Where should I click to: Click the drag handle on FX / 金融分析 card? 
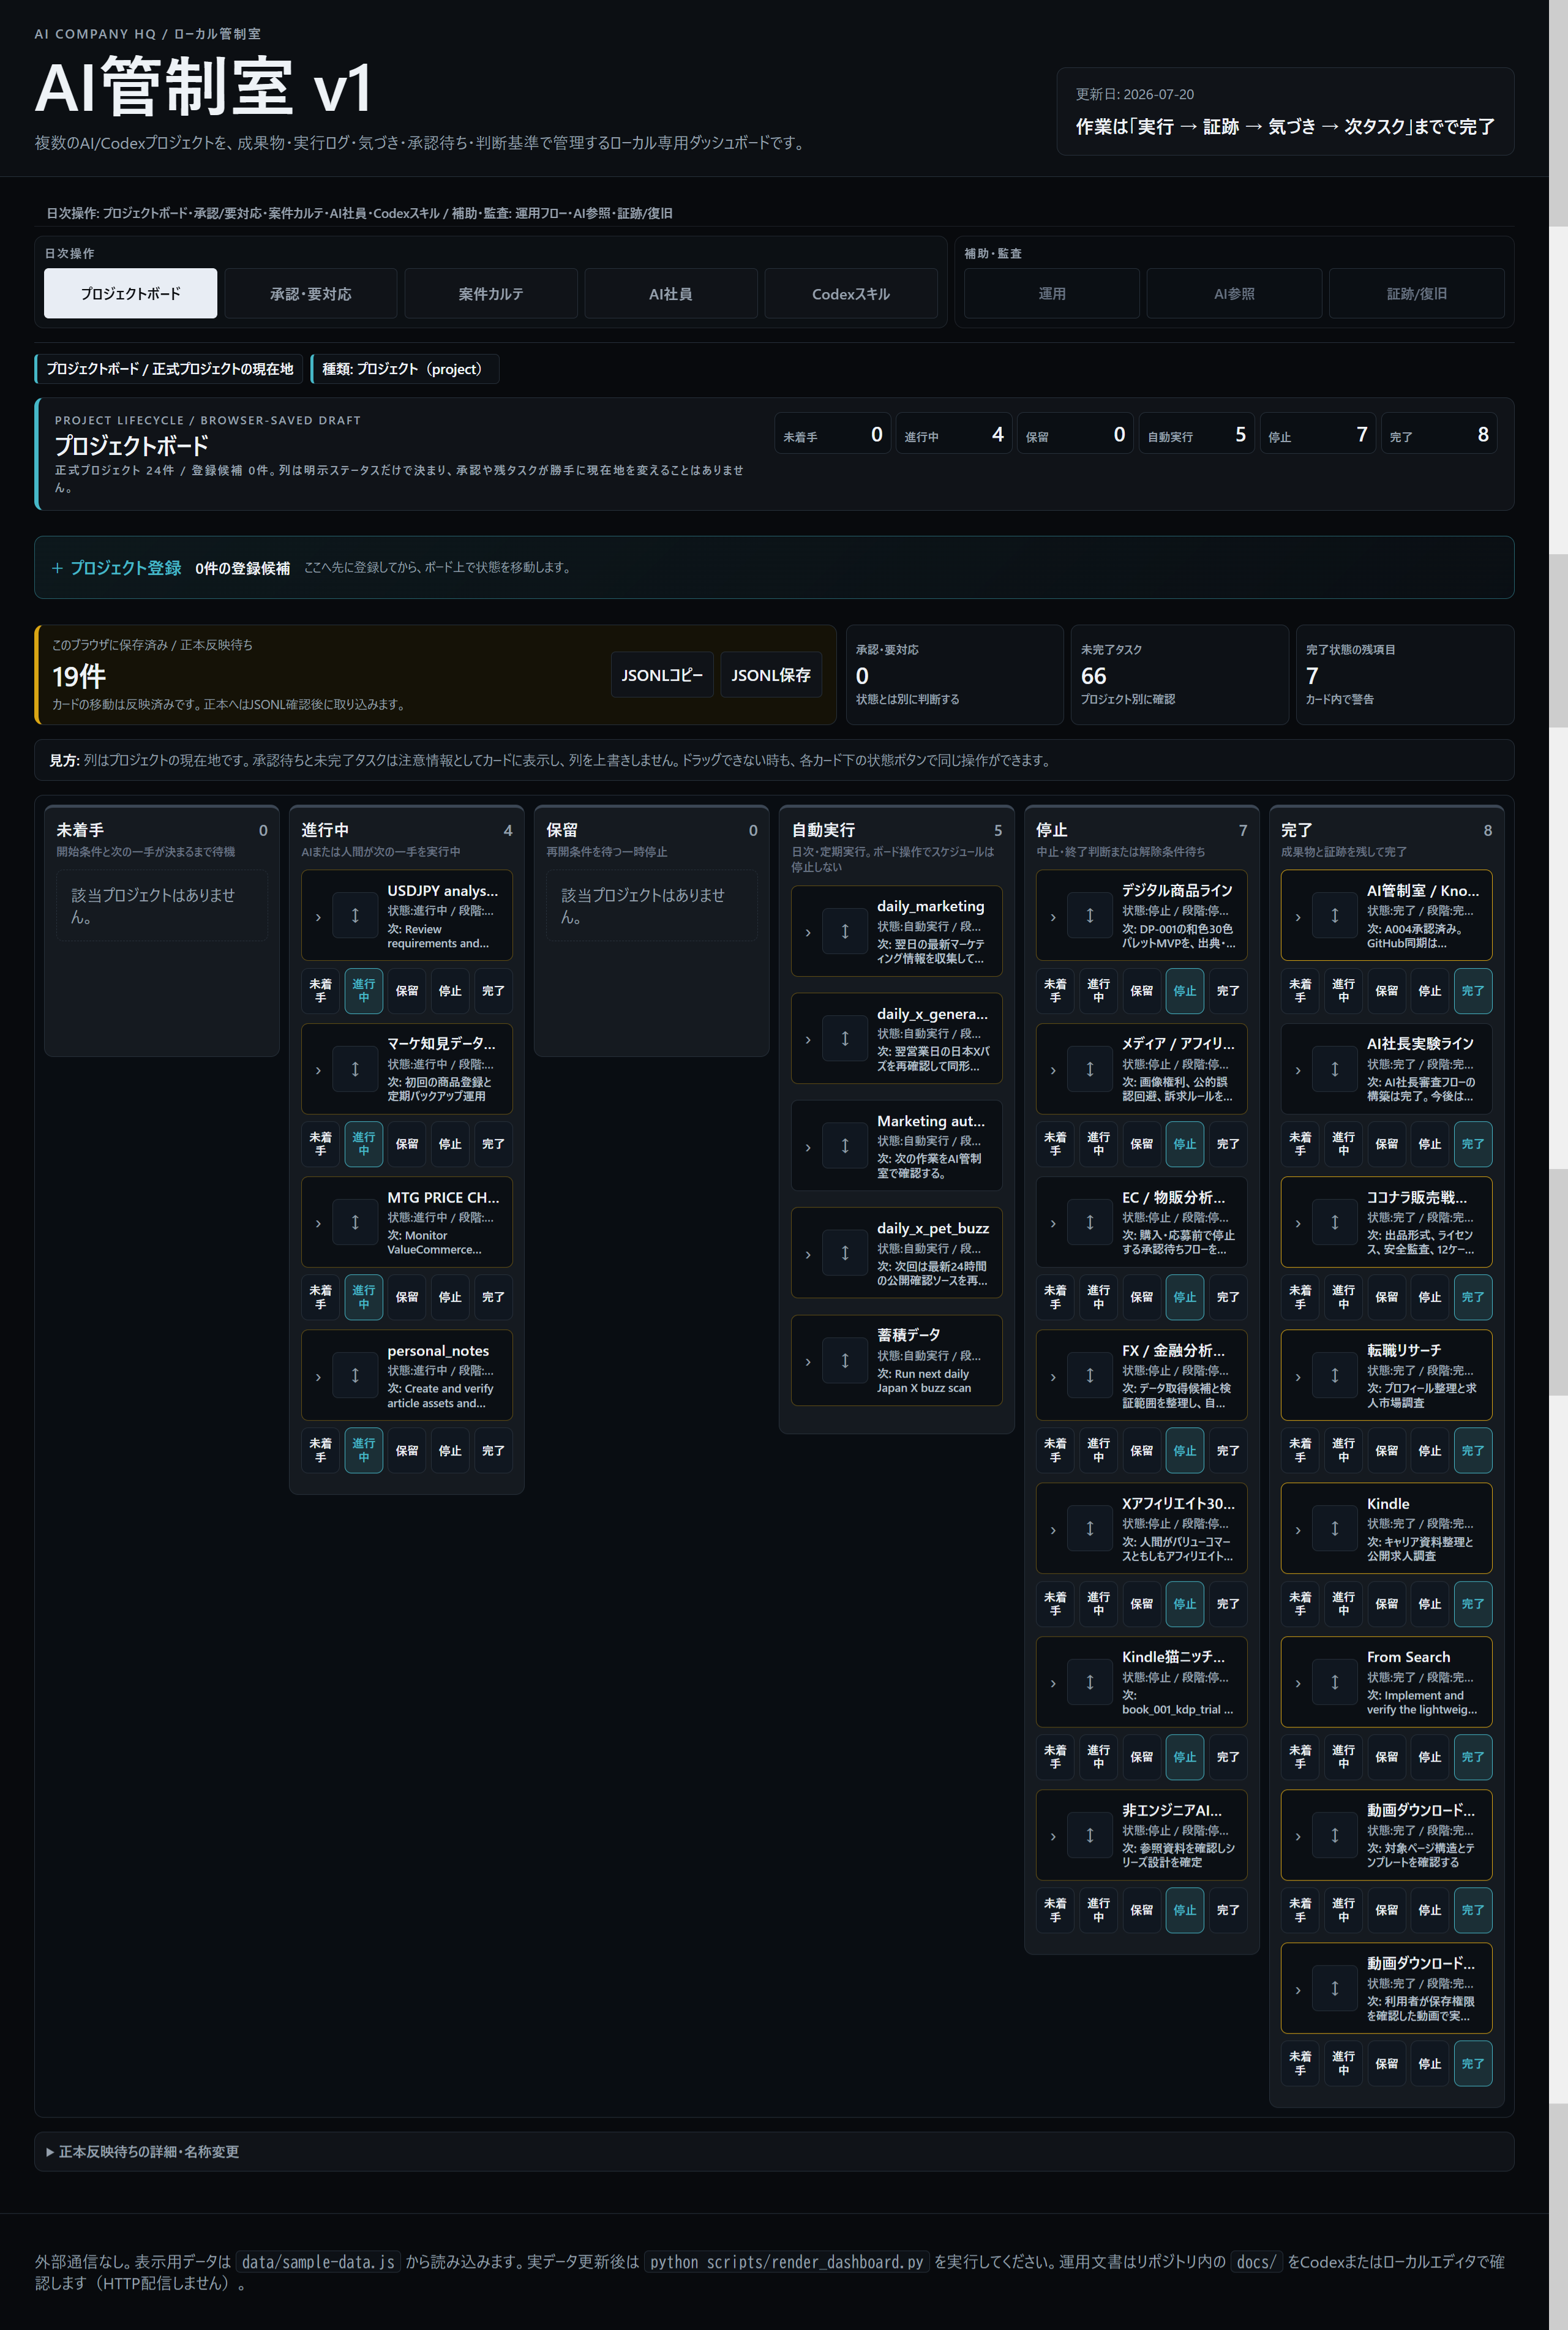click(x=1090, y=1376)
